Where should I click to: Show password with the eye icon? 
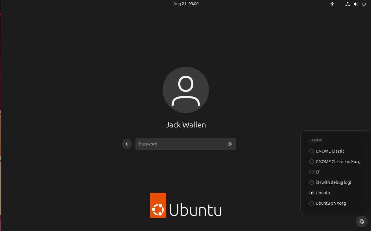tap(230, 144)
